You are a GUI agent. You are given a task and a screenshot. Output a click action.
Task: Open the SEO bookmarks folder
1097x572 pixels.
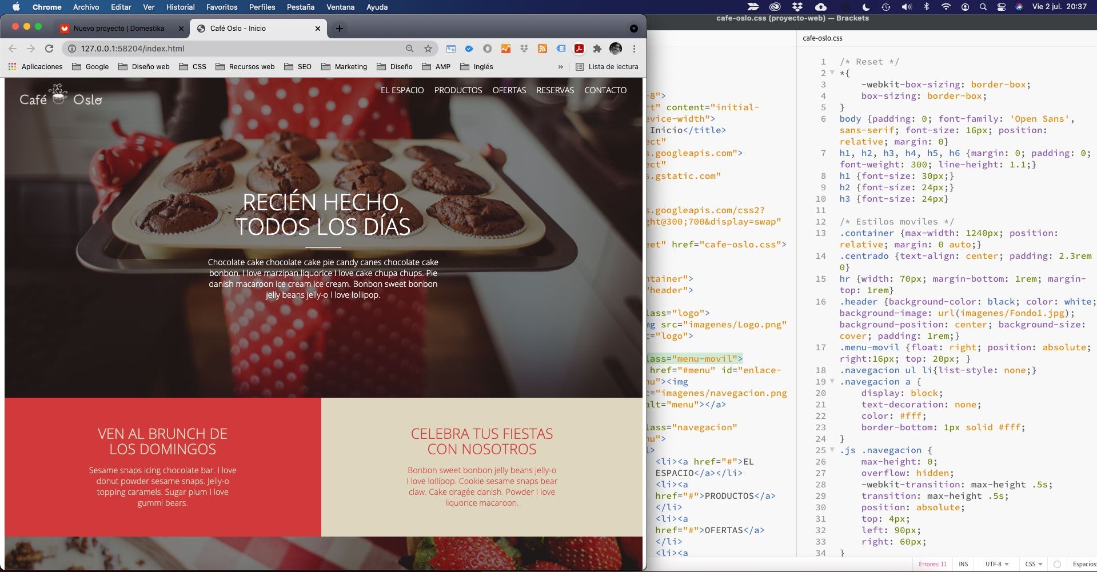(x=298, y=67)
